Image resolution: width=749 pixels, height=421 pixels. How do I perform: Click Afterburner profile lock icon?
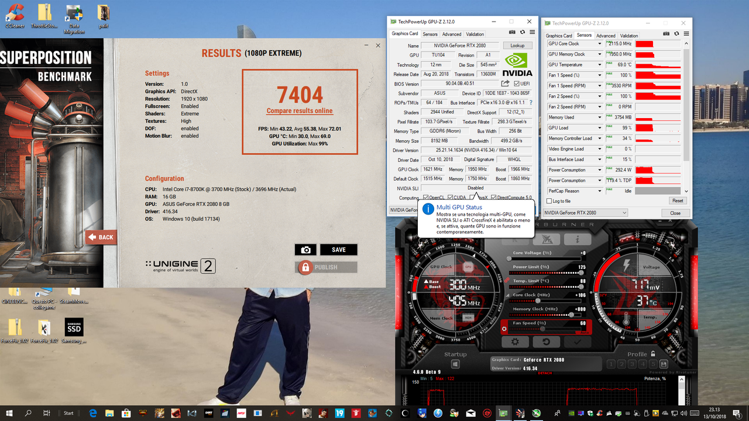(652, 354)
